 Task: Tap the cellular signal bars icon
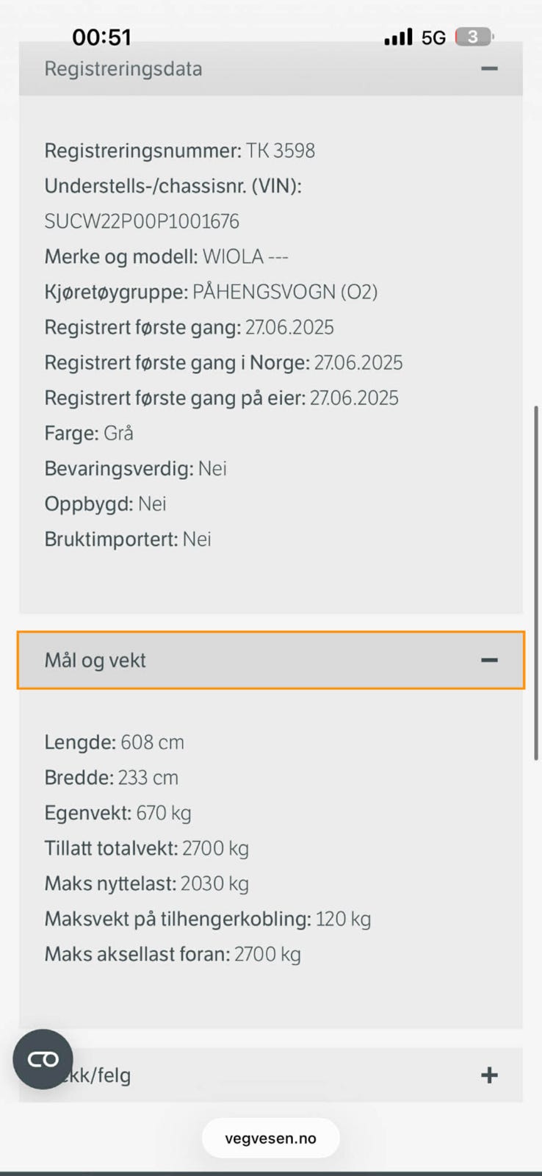pyautogui.click(x=399, y=37)
